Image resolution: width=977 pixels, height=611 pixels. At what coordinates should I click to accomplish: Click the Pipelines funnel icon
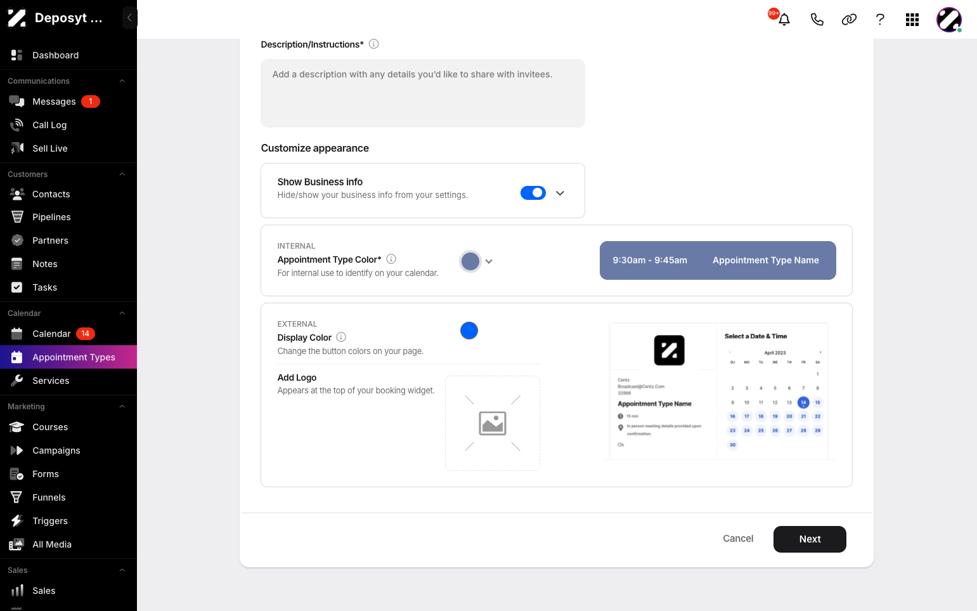click(x=17, y=217)
